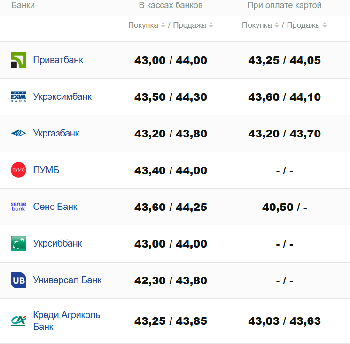This screenshot has width=350, height=344.
Task: Click the Sense Bank logo icon
Action: point(18,207)
